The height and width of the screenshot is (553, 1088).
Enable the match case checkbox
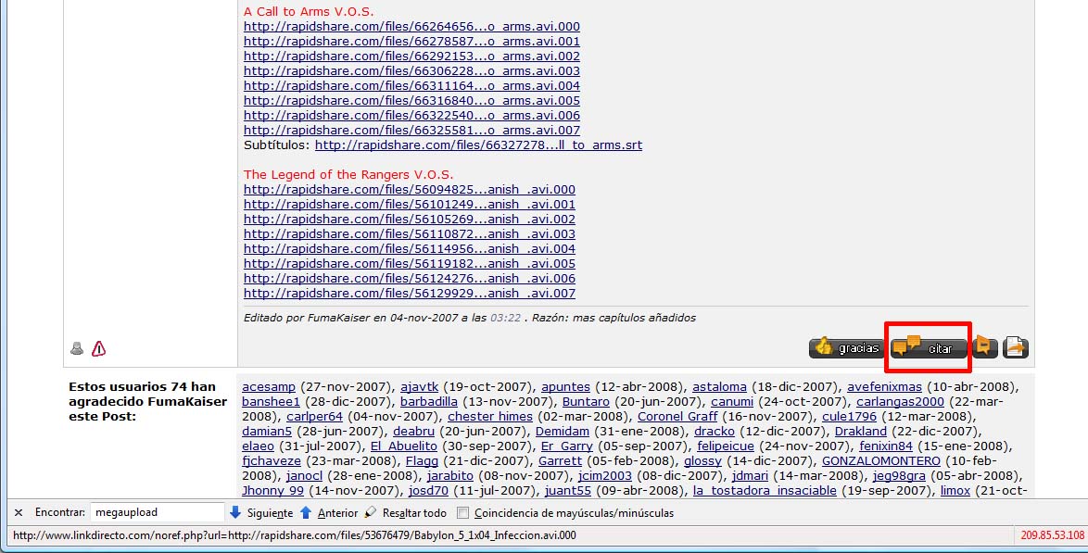pos(462,512)
